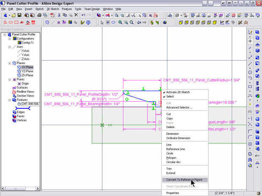Click the Open folder icon in the toolbar

(x=14, y=15)
